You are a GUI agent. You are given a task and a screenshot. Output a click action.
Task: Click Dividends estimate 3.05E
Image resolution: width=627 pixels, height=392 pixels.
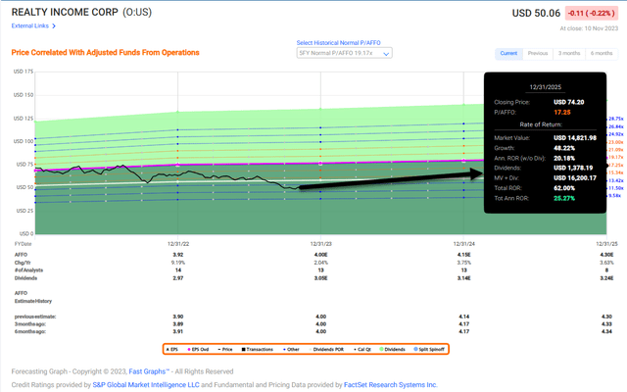[320, 278]
